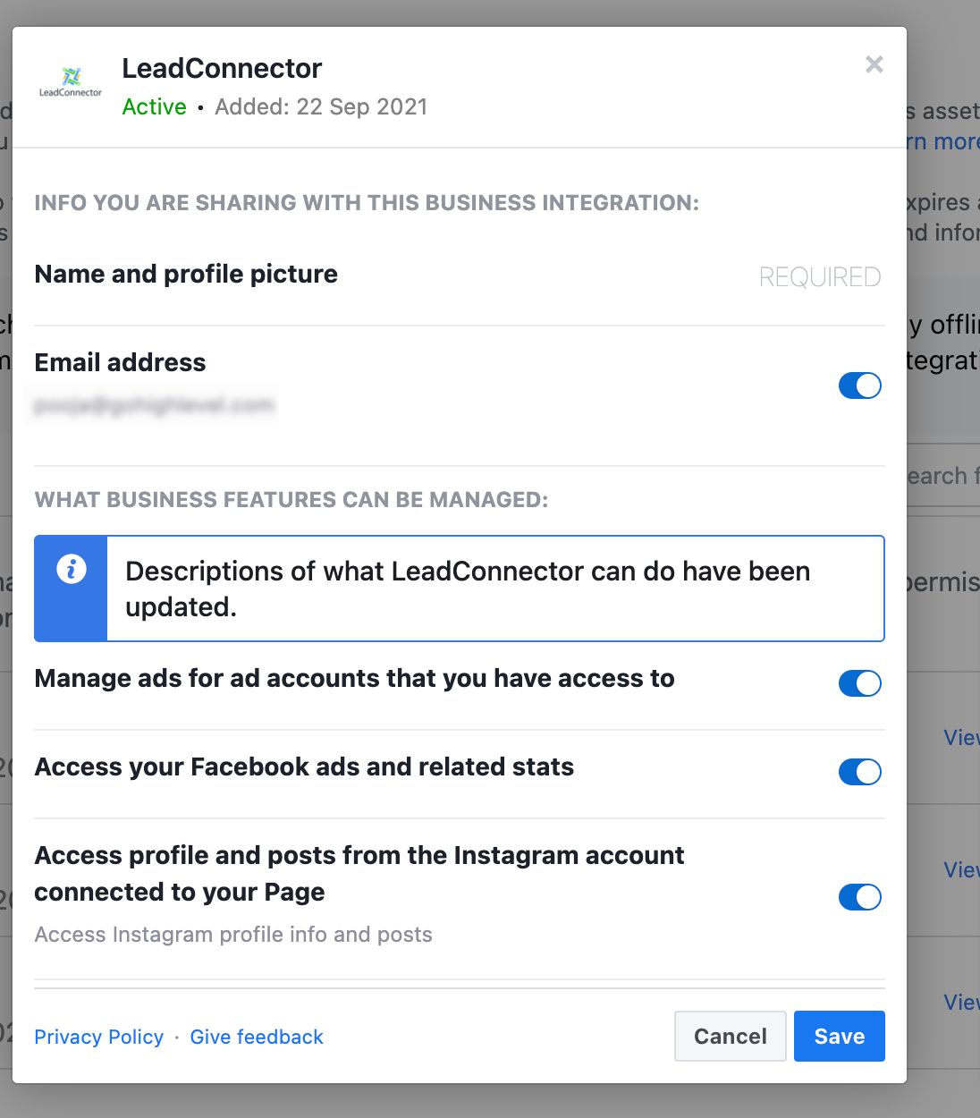Turn off Access your Facebook ads toggle
This screenshot has height=1118, width=980.
click(x=860, y=772)
